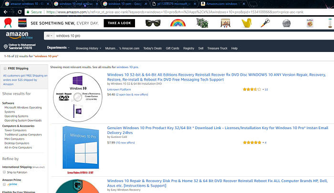Close the Amazon.com windows tab
Screen dimensions: 334x193
point(244,4)
